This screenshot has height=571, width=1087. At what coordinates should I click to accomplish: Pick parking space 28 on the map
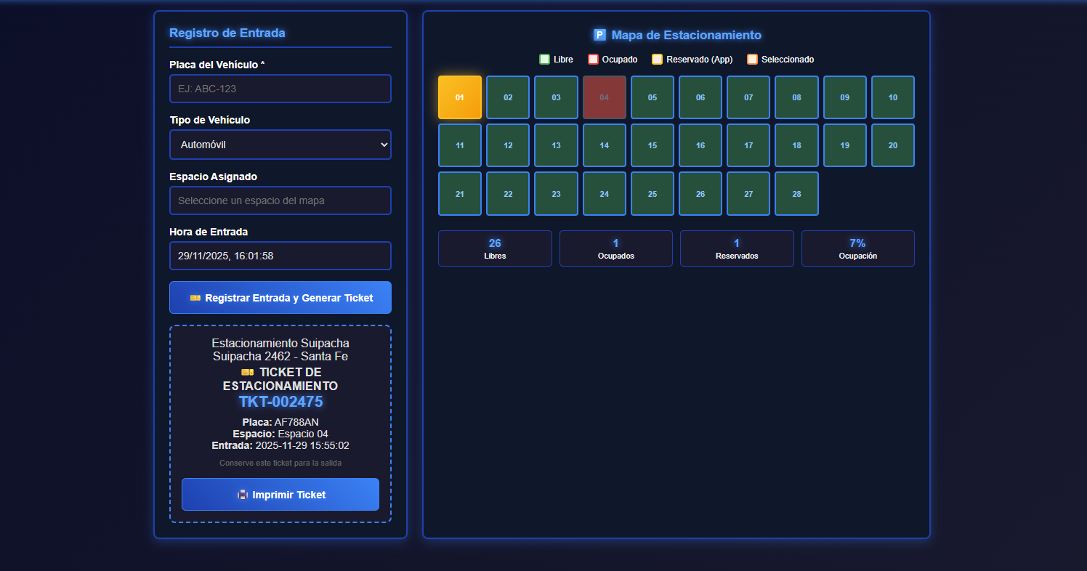(x=796, y=194)
